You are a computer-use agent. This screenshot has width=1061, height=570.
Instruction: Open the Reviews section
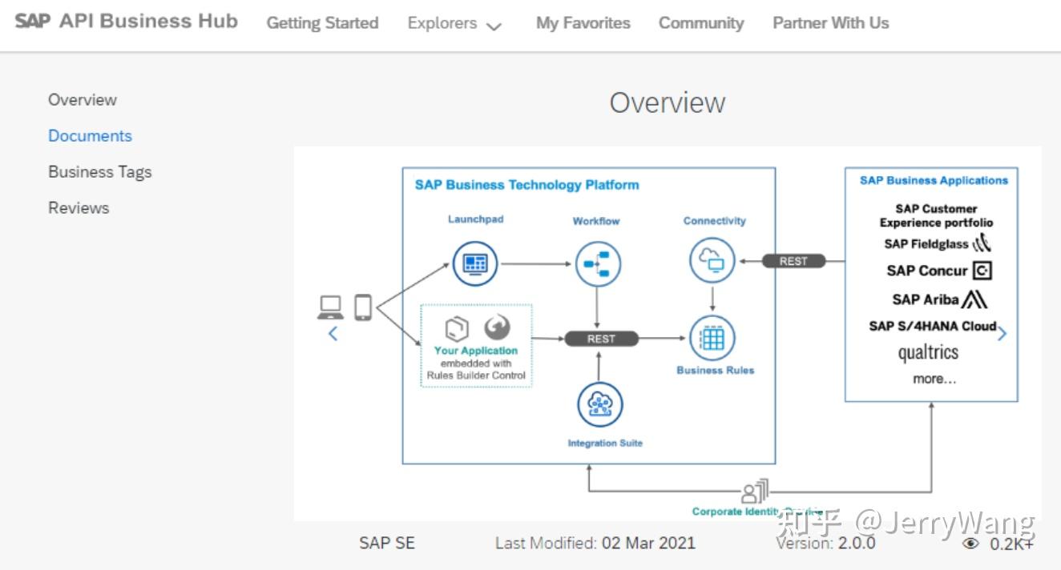tap(78, 207)
